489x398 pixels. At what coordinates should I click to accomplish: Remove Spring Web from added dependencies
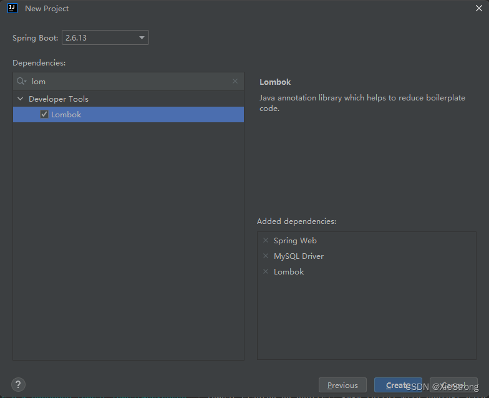266,240
